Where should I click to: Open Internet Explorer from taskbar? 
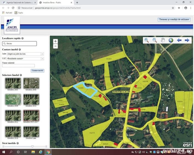41,152
